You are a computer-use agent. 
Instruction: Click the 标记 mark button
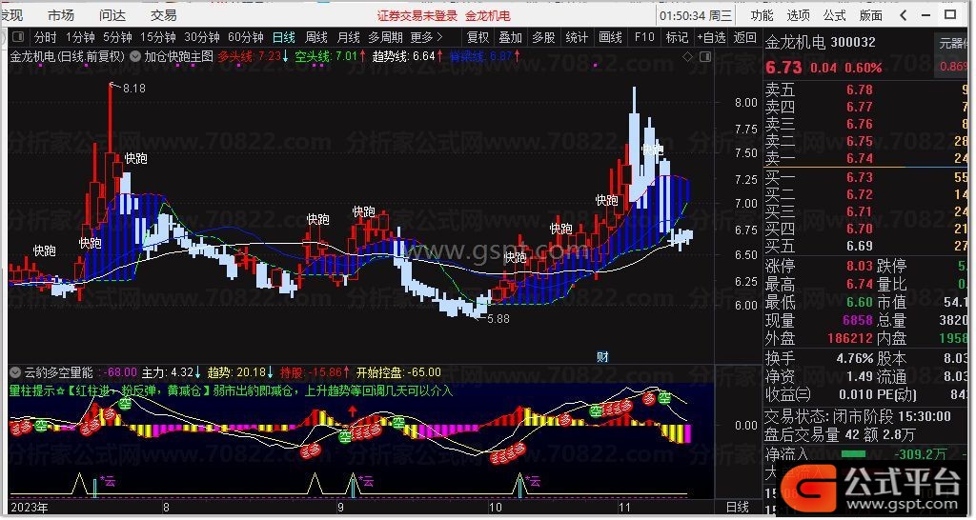tap(677, 37)
